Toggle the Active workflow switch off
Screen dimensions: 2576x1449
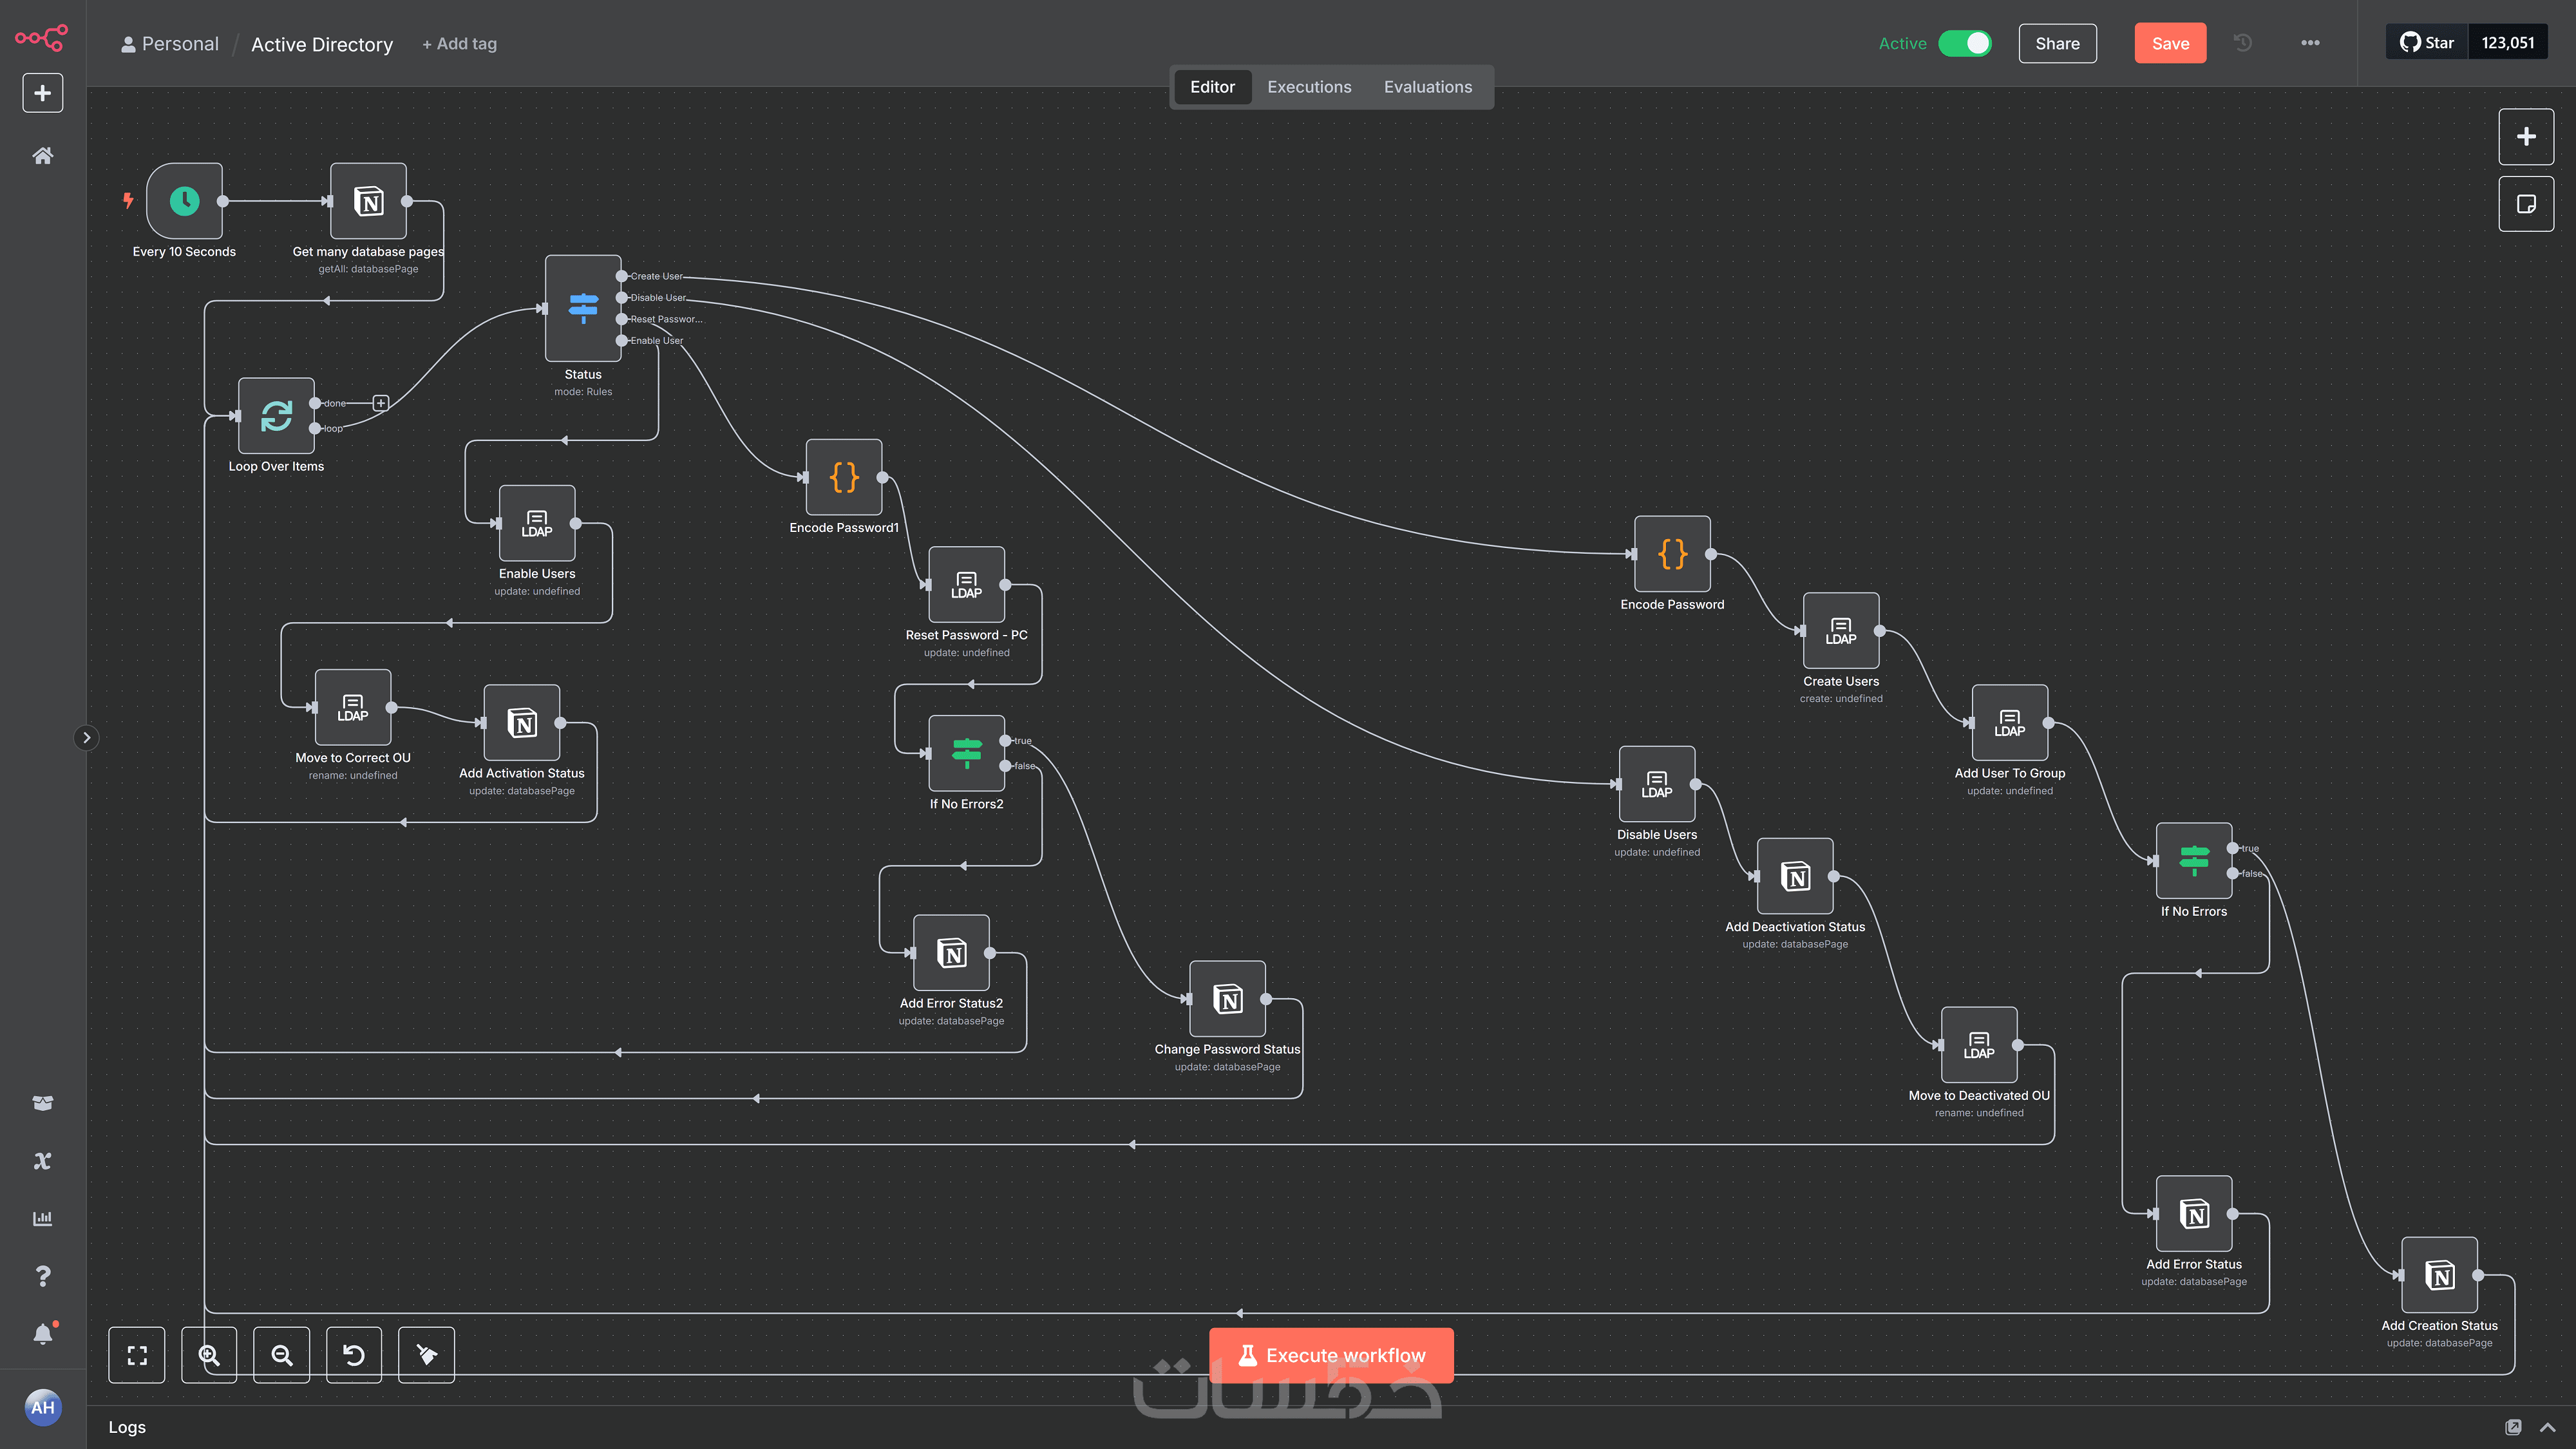1964,43
